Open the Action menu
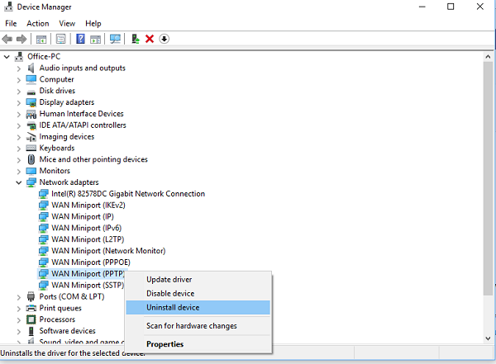Viewport: 496px width, 364px height. (x=38, y=23)
